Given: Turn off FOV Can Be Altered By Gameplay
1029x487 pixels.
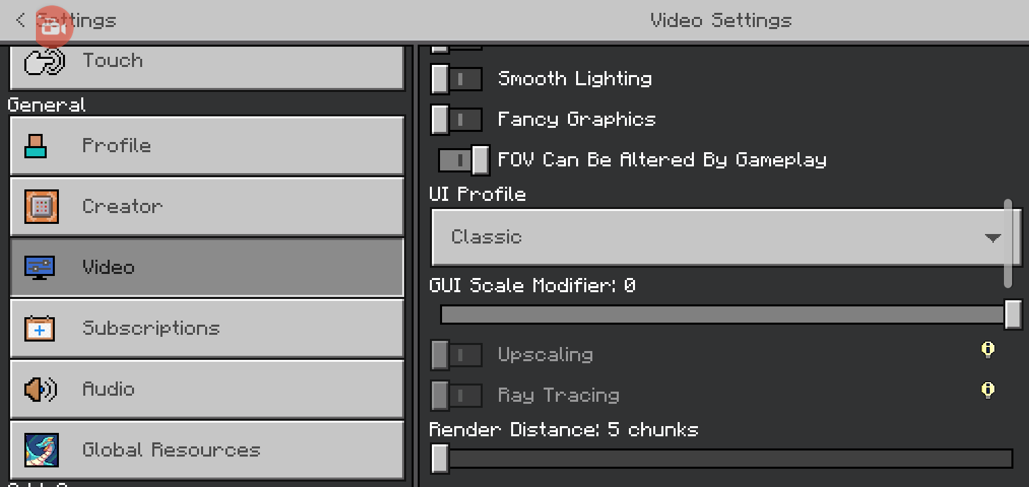Looking at the screenshot, I should click(x=464, y=160).
